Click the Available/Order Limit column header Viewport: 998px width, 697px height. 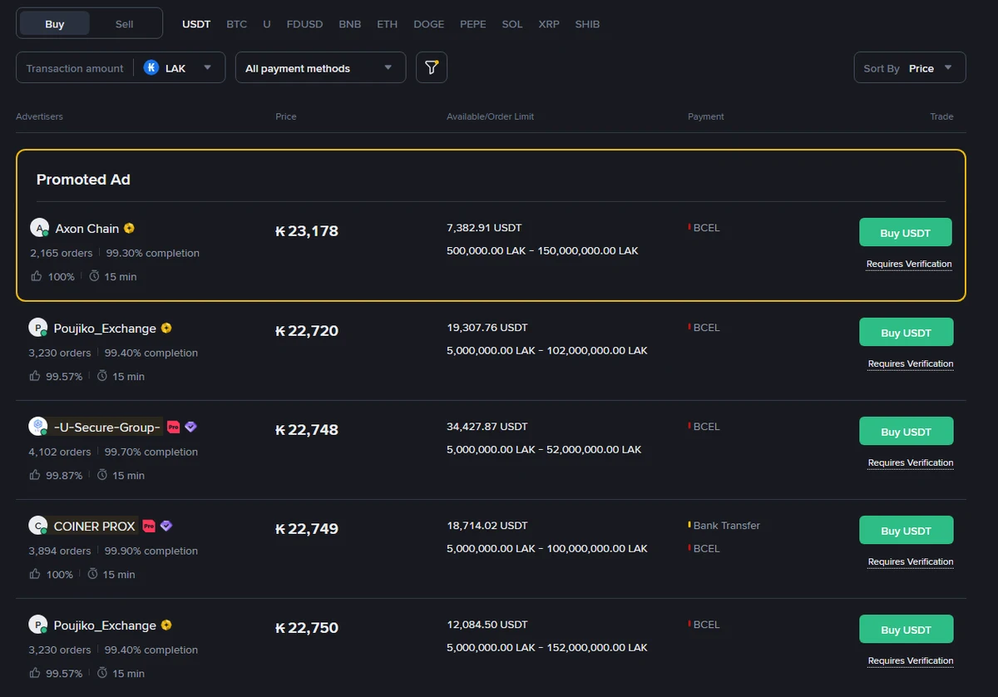tap(491, 116)
